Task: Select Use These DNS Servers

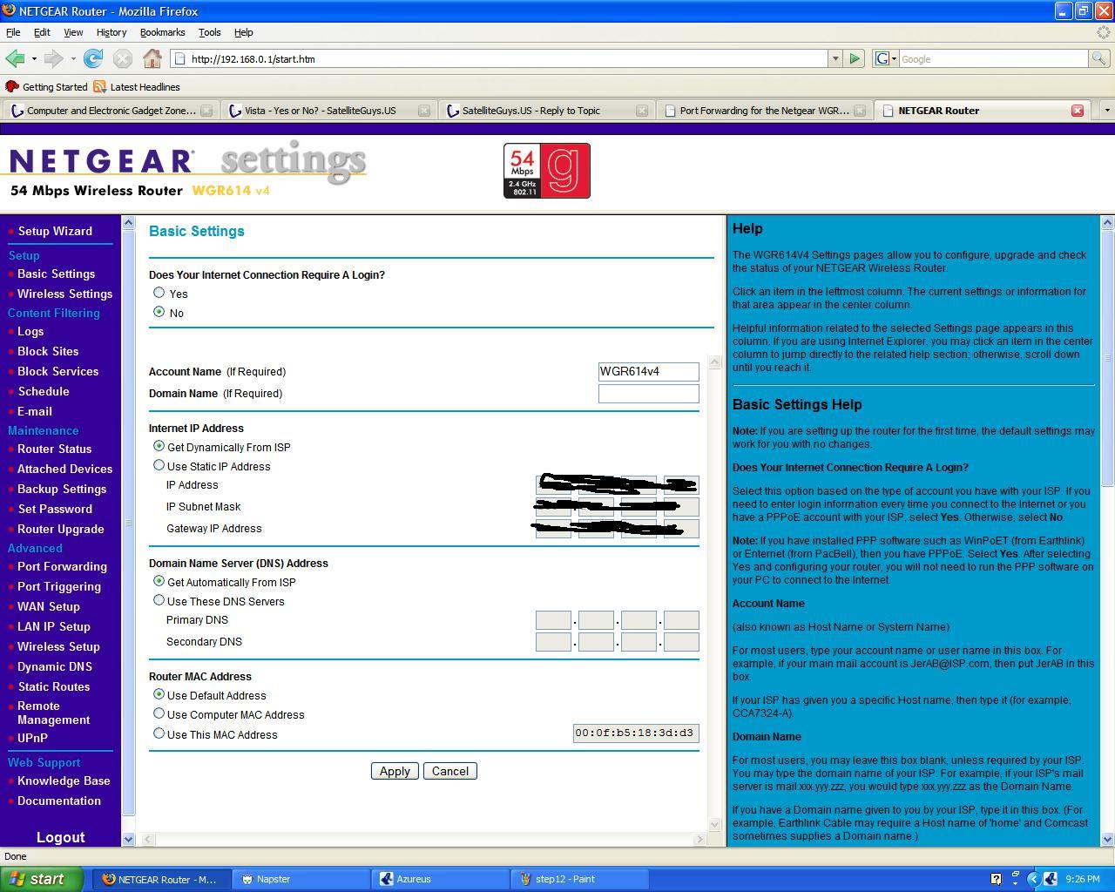Action: point(159,600)
